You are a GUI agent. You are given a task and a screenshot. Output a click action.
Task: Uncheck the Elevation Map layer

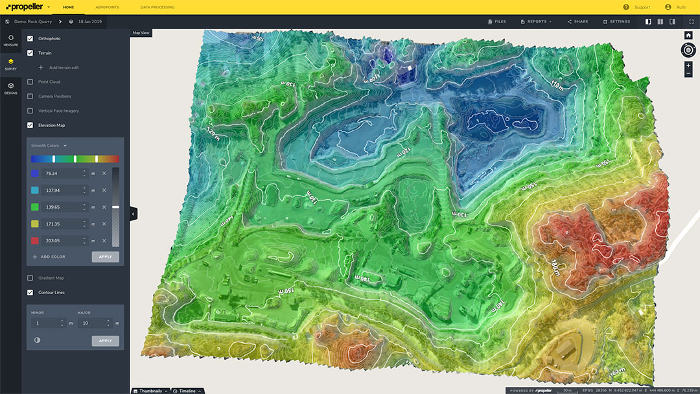[x=30, y=125]
